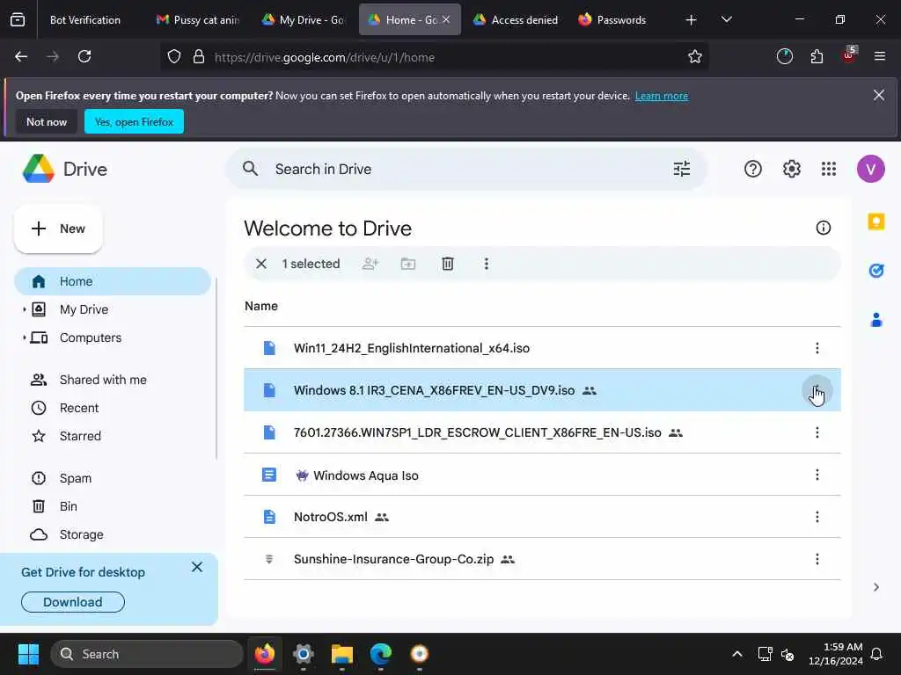Screen dimensions: 901x675
Task: Close Get Drive for desktop banner
Action: pyautogui.click(x=197, y=567)
